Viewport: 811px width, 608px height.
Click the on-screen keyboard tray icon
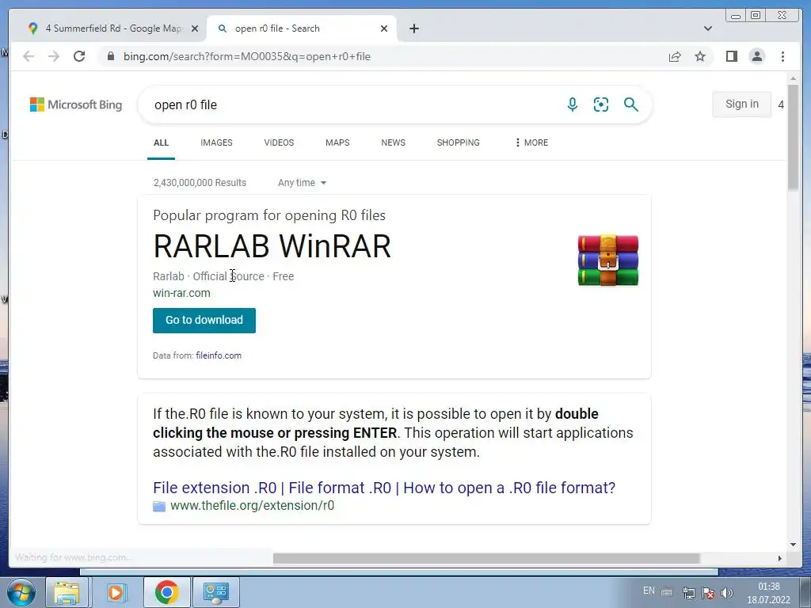(667, 592)
